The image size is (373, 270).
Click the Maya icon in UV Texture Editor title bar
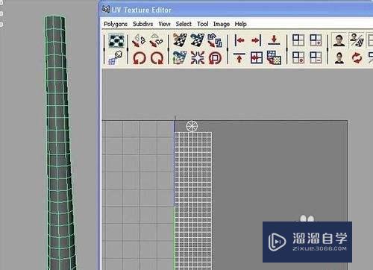click(x=106, y=10)
